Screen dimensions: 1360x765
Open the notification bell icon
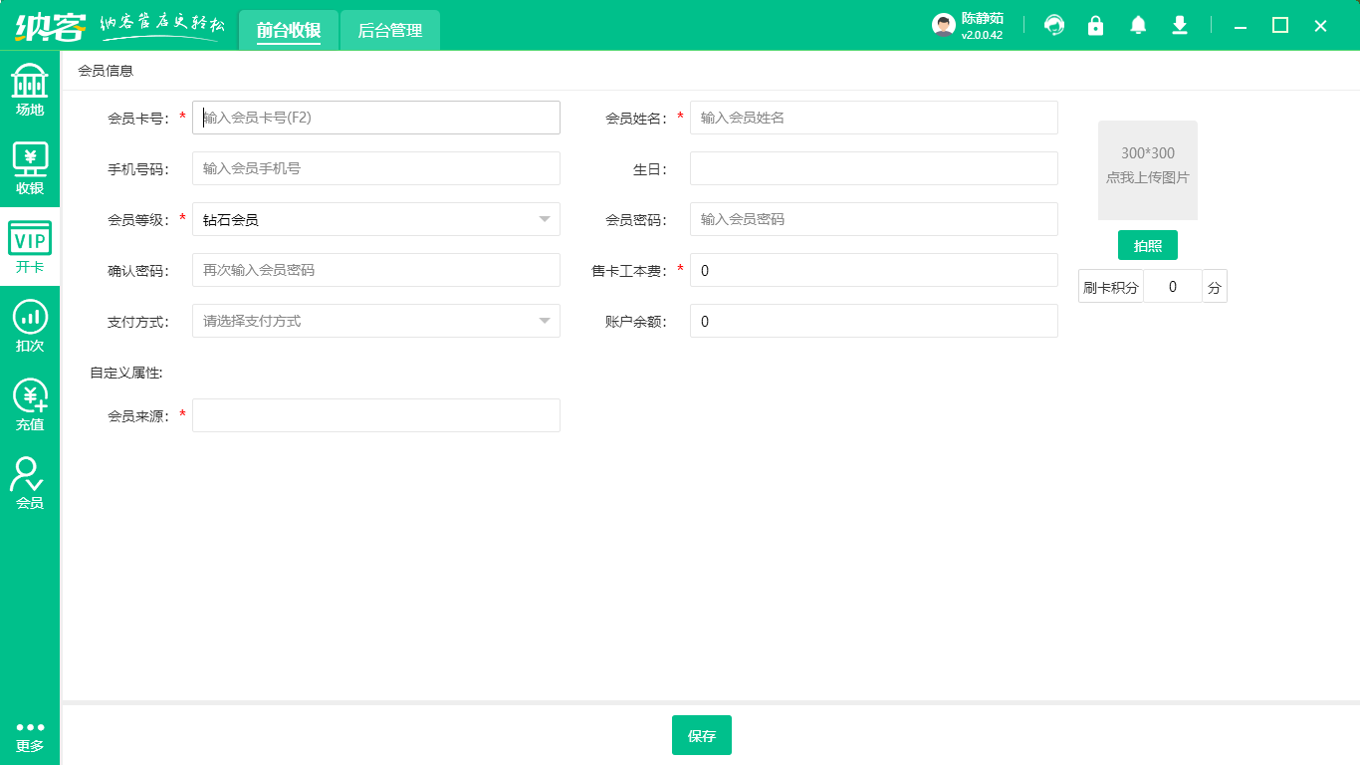pos(1138,25)
